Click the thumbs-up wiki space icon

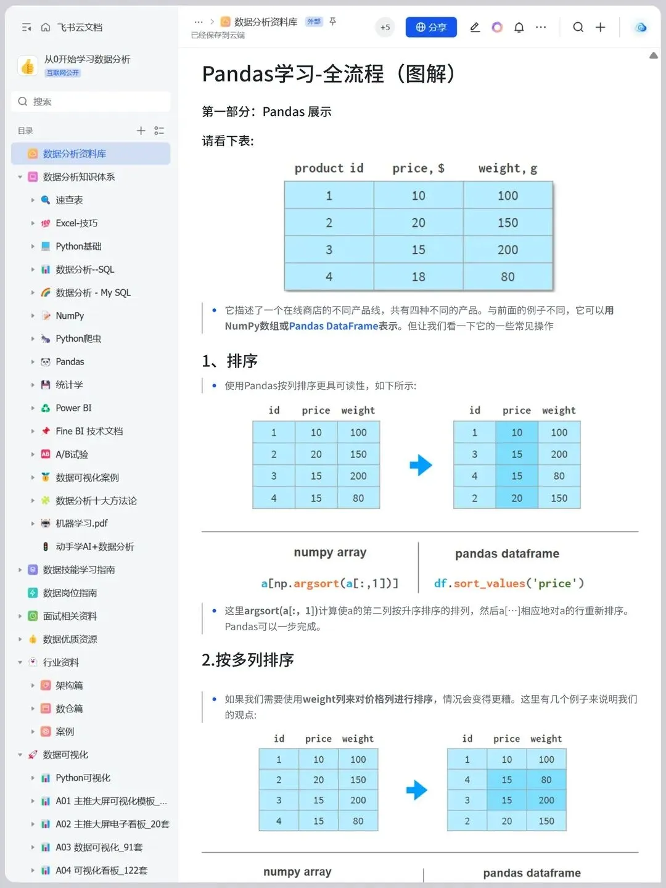click(x=28, y=65)
